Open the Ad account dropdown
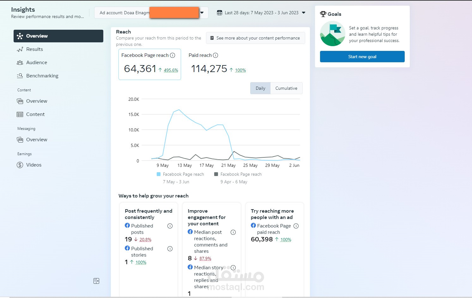Image resolution: width=472 pixels, height=298 pixels. (151, 13)
